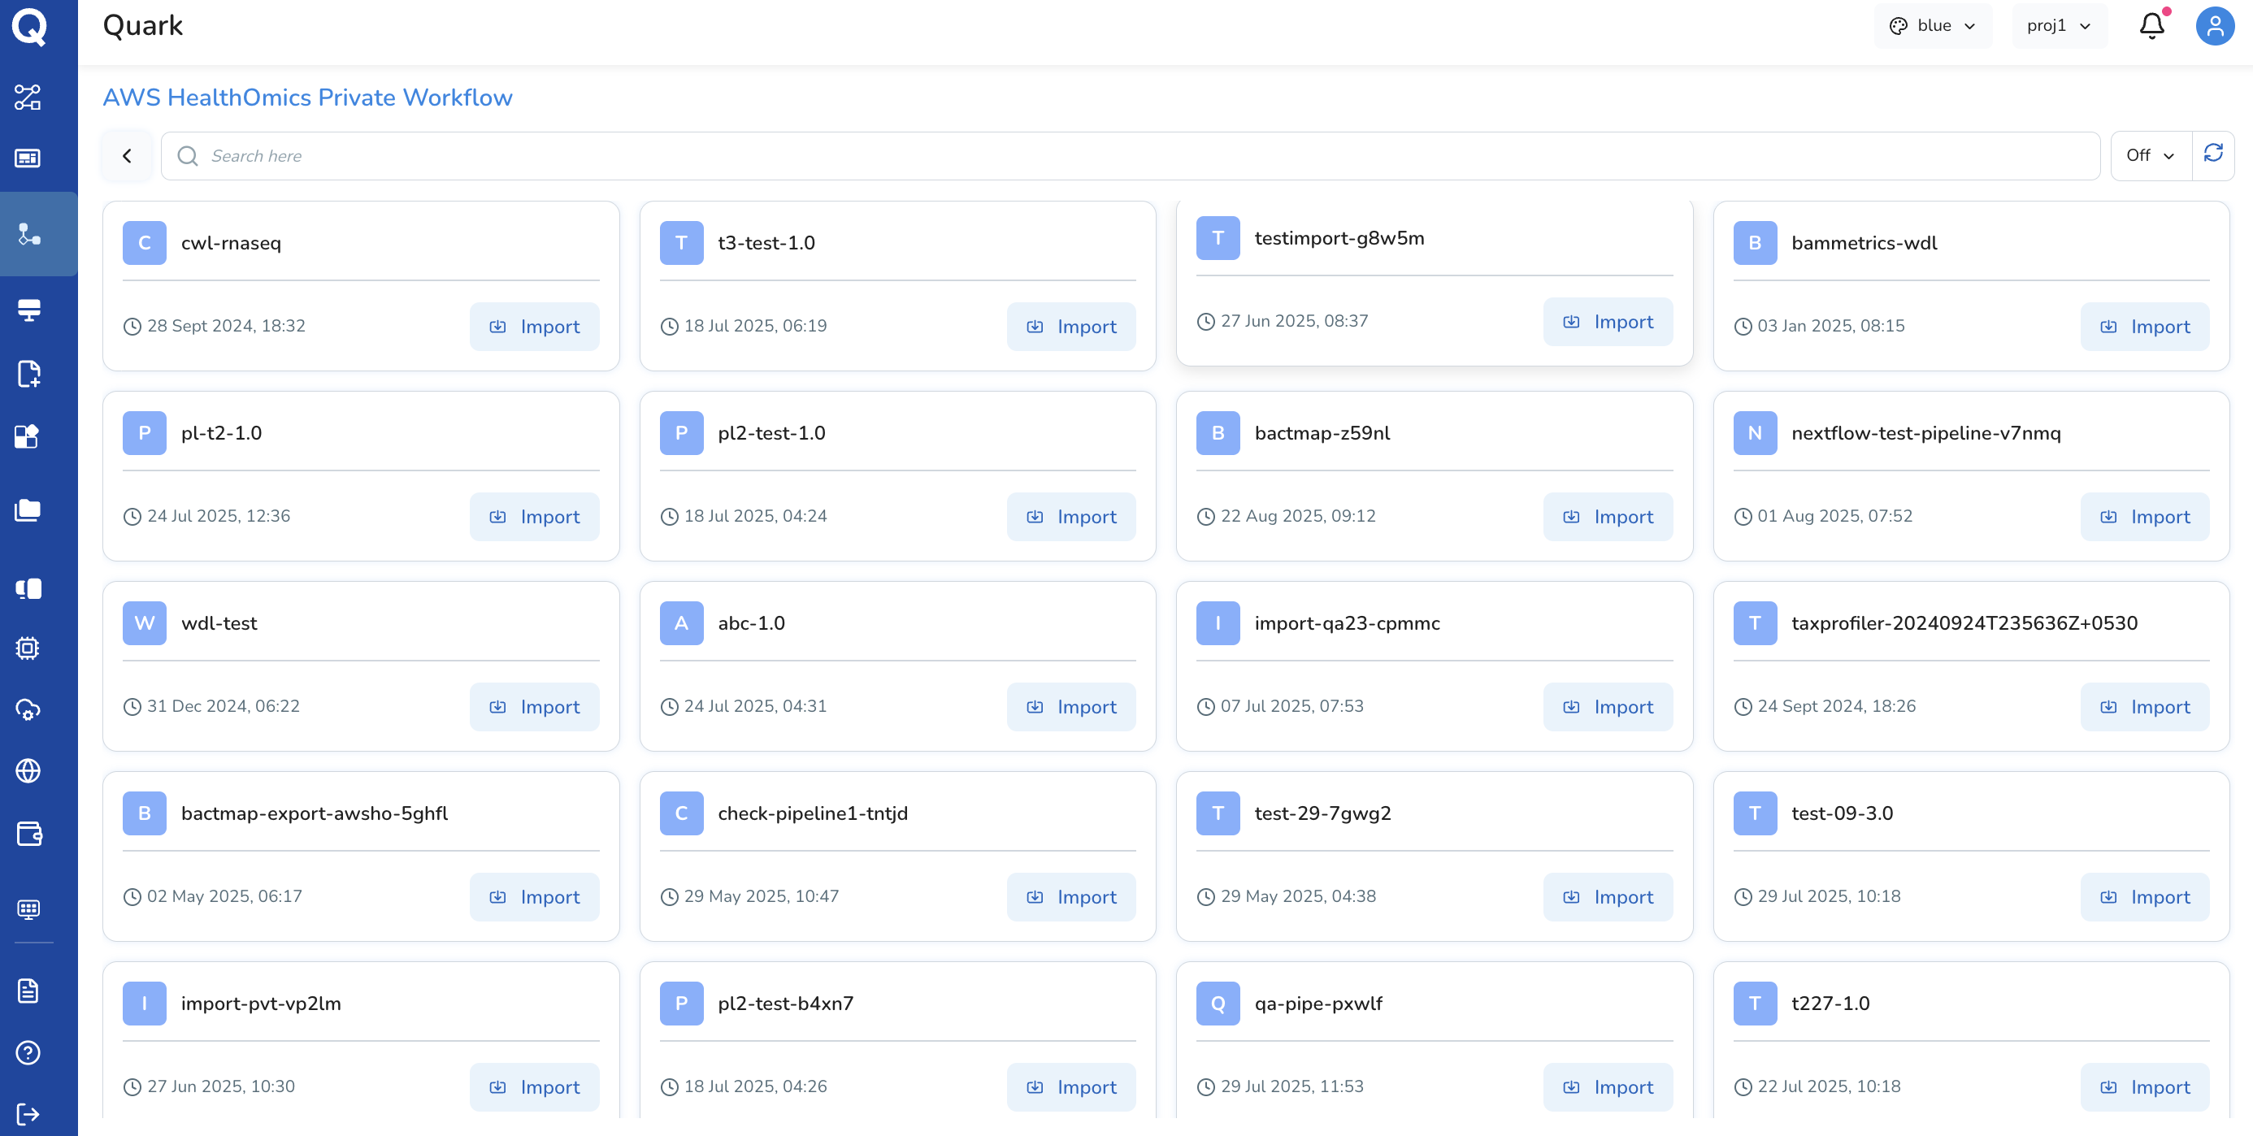Click the bactmap-z59nl card name
Image resolution: width=2253 pixels, height=1136 pixels.
(x=1322, y=433)
